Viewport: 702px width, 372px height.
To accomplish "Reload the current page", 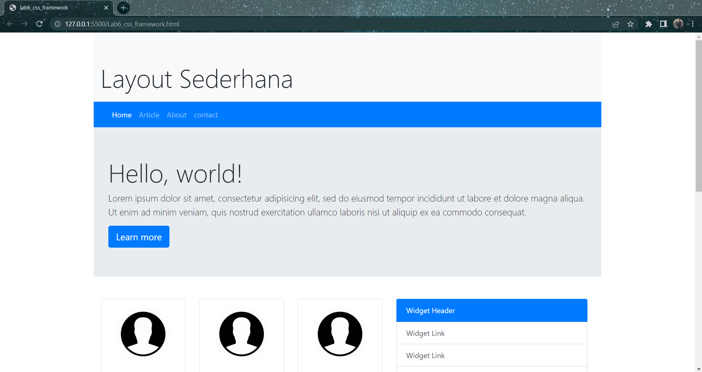I will pyautogui.click(x=40, y=24).
